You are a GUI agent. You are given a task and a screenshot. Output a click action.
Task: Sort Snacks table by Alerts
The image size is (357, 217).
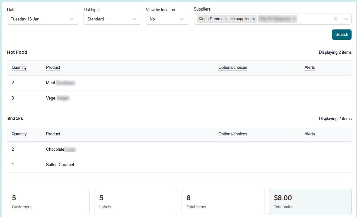point(310,134)
